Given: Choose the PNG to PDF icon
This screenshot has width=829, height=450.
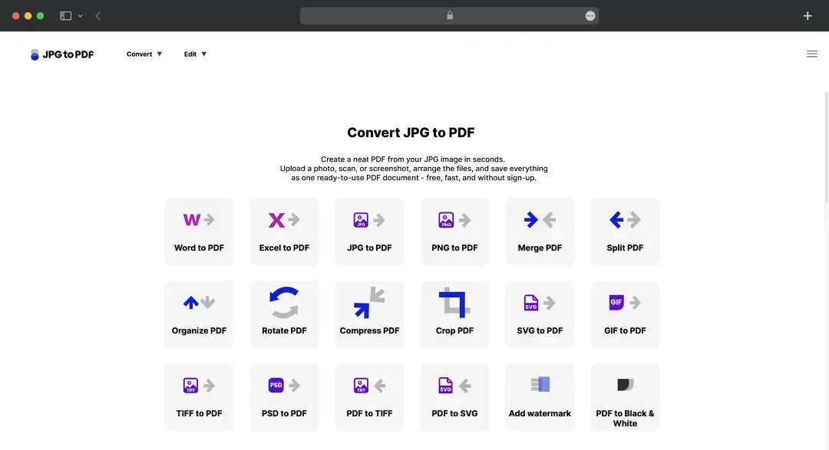Looking at the screenshot, I should pyautogui.click(x=454, y=220).
